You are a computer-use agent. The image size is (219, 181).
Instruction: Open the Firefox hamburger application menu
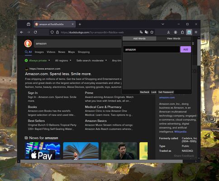tap(196, 32)
